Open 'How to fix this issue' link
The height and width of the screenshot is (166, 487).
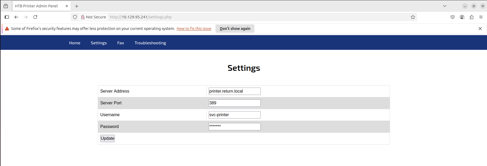(x=194, y=29)
